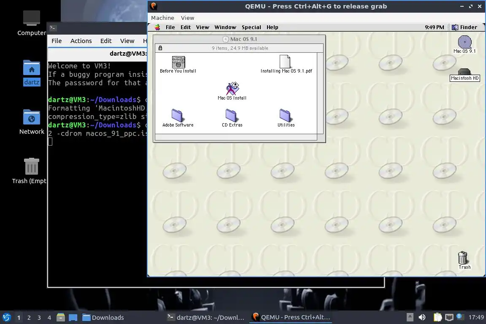This screenshot has width=486, height=324.
Task: Open the Apple menu in Mac OS
Action: tap(157, 27)
